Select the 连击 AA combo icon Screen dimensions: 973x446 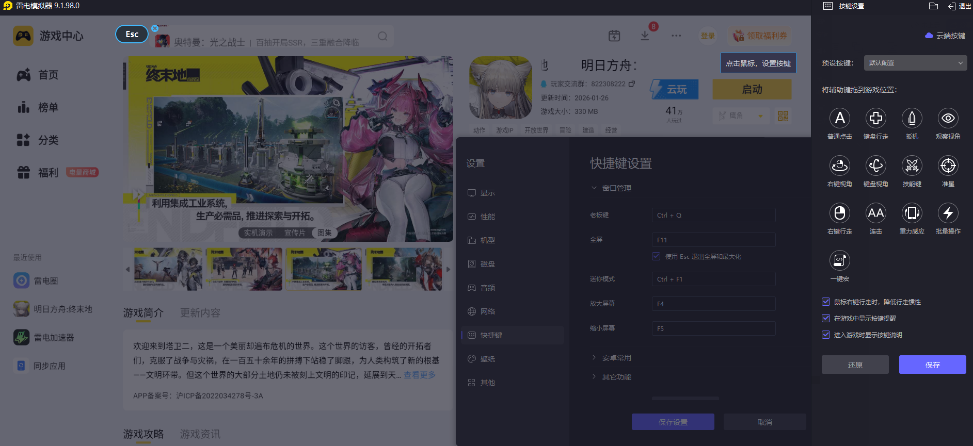pos(876,213)
